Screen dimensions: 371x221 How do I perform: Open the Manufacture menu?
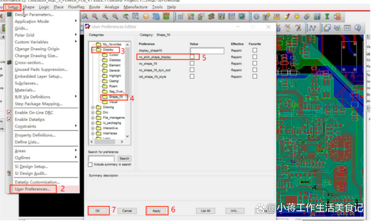pyautogui.click(x=135, y=7)
